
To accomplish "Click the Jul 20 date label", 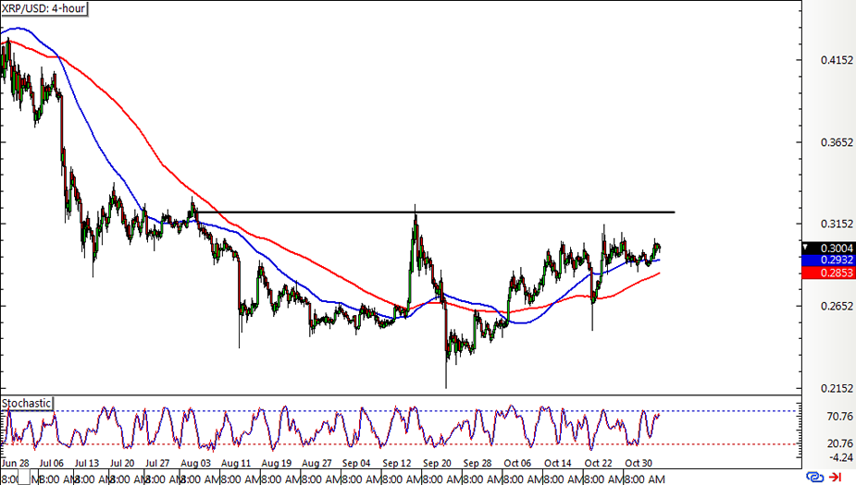I will click(x=122, y=463).
